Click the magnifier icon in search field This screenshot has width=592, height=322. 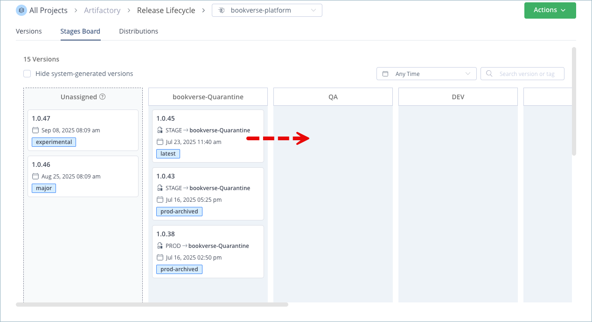(489, 74)
